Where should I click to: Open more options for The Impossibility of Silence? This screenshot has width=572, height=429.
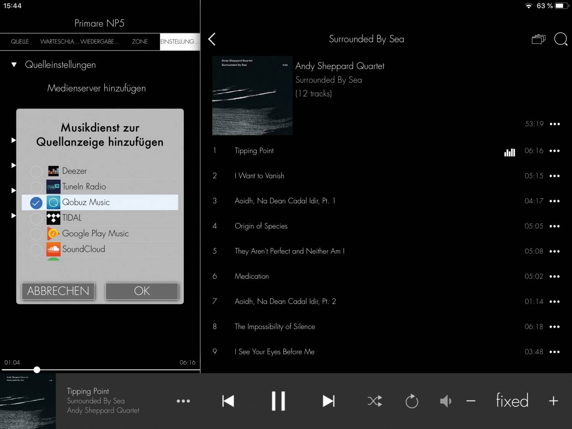point(555,327)
